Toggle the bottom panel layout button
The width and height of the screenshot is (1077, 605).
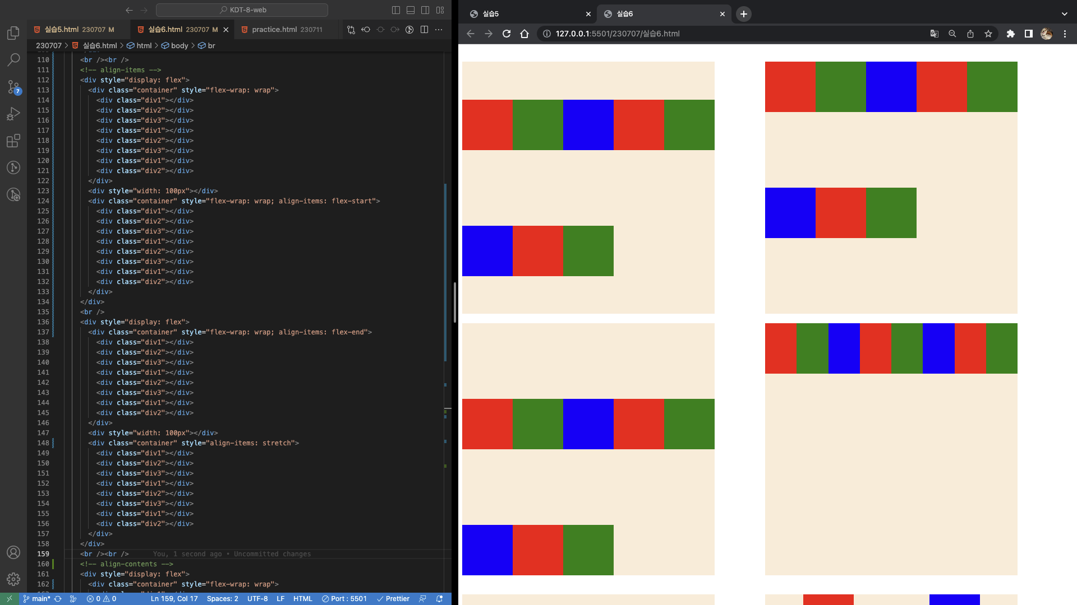411,10
